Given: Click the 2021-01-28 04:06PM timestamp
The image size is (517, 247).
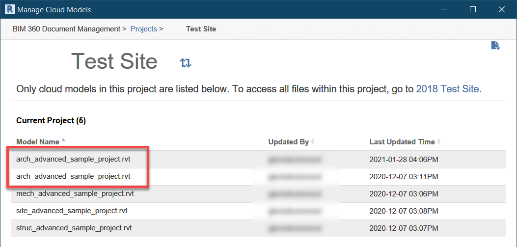Looking at the screenshot, I should point(404,160).
